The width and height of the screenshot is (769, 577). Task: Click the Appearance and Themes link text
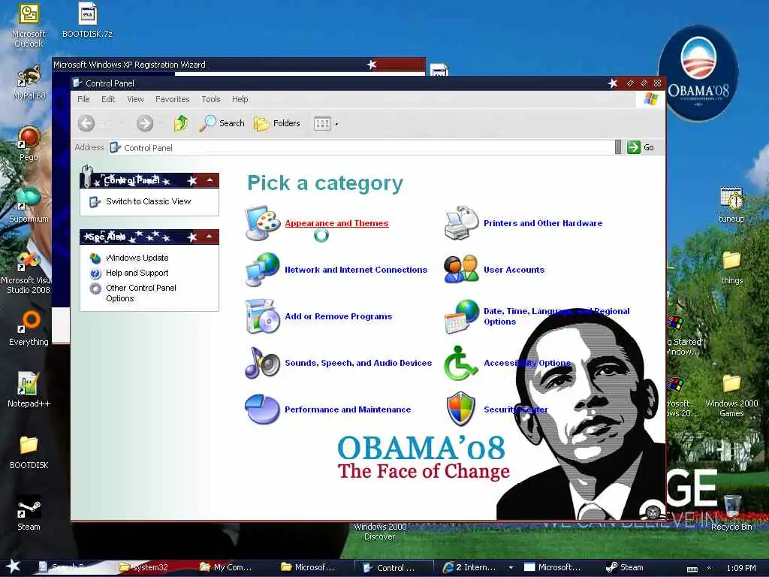click(x=336, y=223)
